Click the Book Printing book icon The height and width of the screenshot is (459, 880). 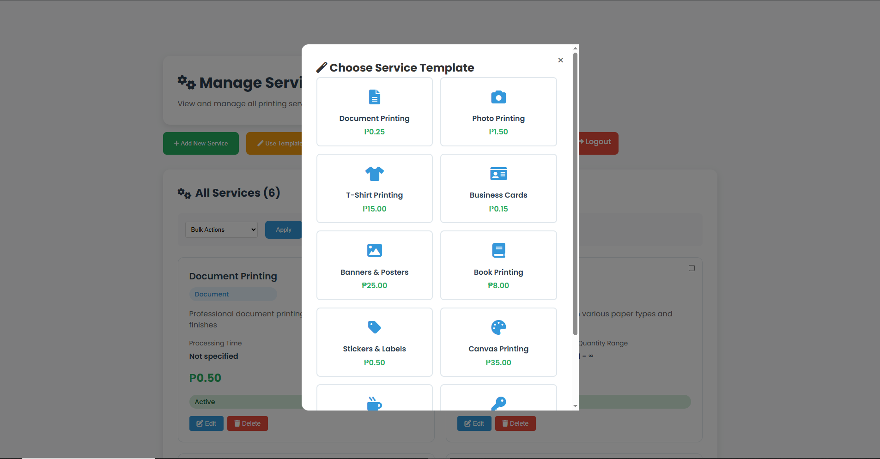[x=498, y=250]
